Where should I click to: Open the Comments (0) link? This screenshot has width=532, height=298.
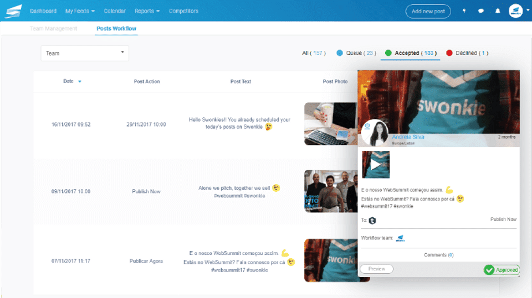click(438, 255)
